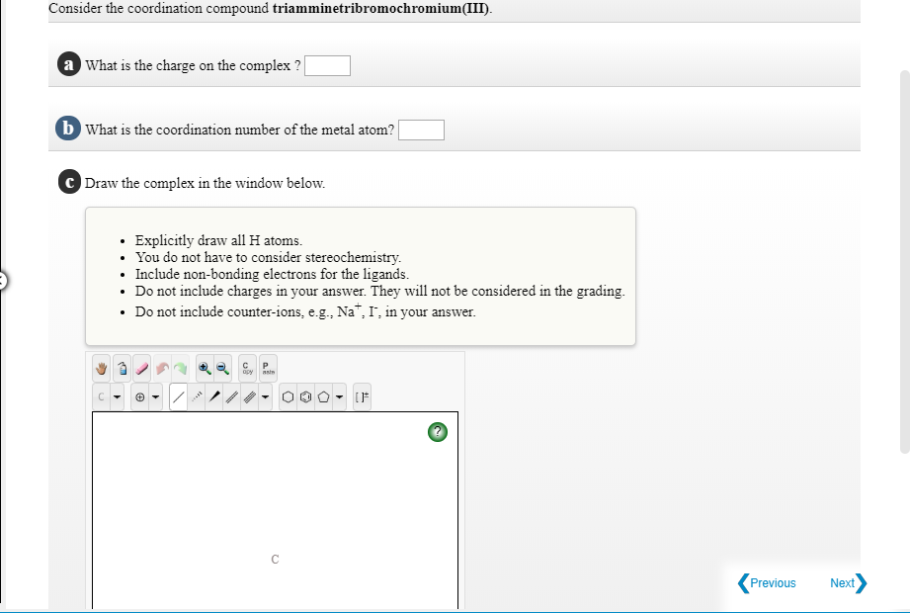910x613 pixels.
Task: Select the benzene ring template
Action: (x=304, y=395)
